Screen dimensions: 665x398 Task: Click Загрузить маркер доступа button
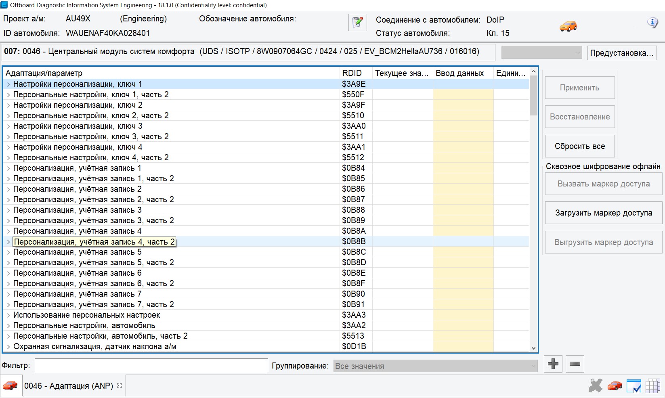pyautogui.click(x=603, y=213)
